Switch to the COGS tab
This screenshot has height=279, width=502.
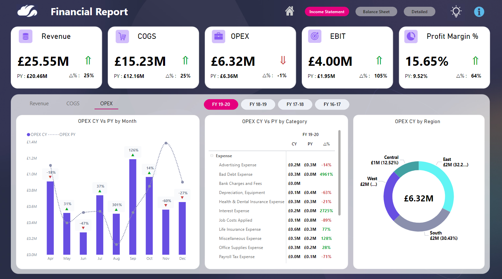pyautogui.click(x=73, y=104)
